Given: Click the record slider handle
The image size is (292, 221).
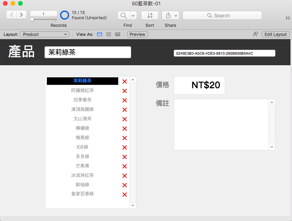Looking at the screenshot, I should pos(32,20).
